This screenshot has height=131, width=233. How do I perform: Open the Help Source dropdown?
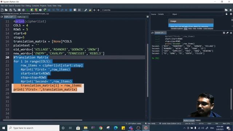tap(163, 14)
